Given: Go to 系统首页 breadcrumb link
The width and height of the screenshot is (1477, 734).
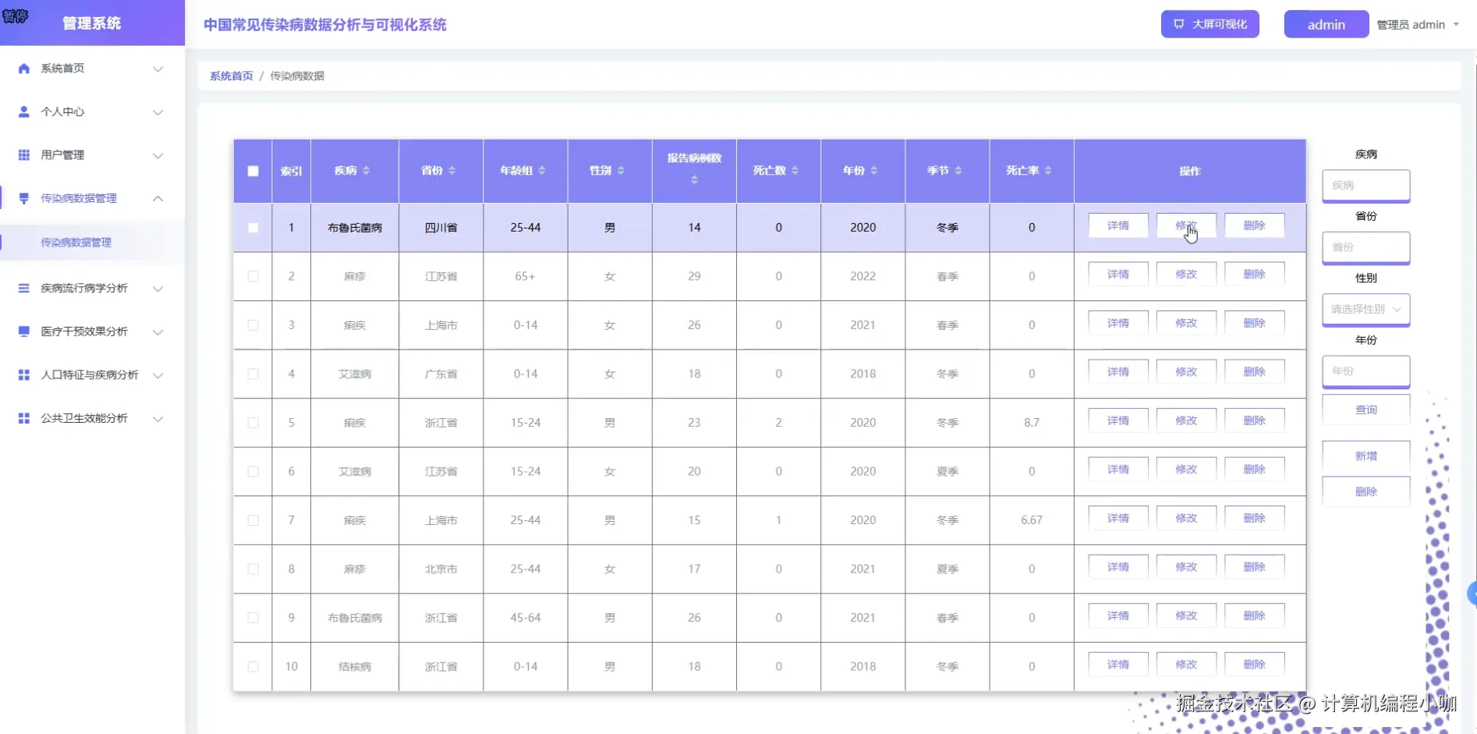Looking at the screenshot, I should click(232, 76).
